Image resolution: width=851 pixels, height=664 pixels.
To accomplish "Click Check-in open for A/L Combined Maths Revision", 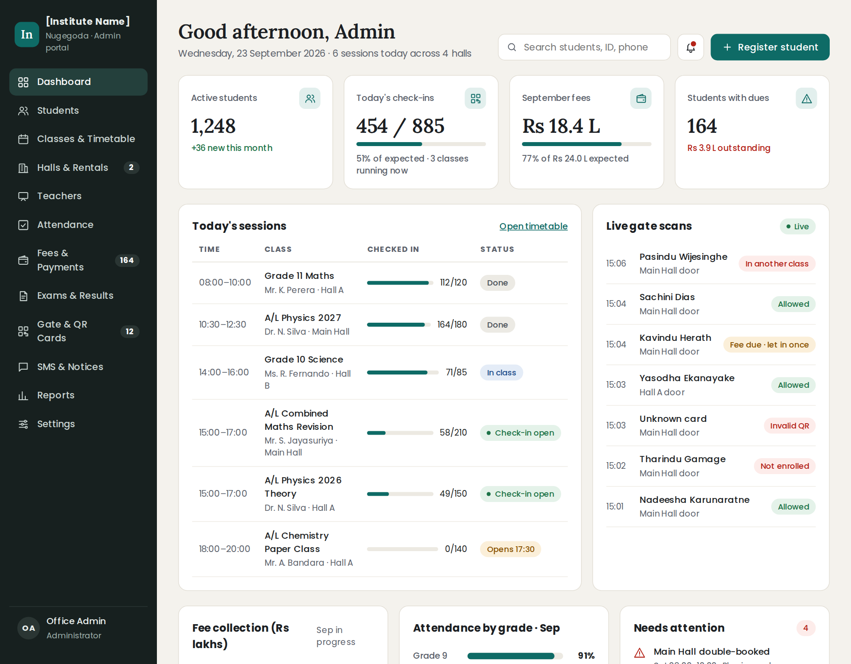I will pyautogui.click(x=520, y=433).
